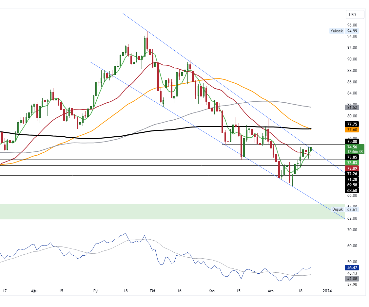Click the Eyl month label on time axis

coord(96,291)
